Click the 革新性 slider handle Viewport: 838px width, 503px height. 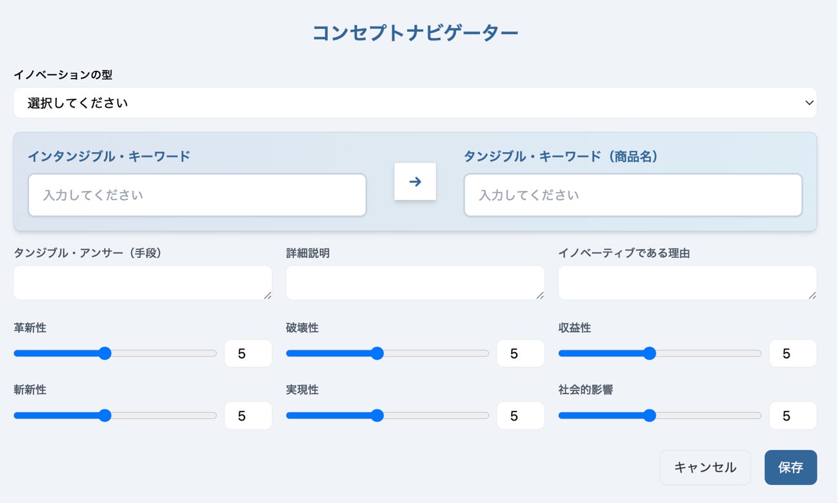[105, 353]
